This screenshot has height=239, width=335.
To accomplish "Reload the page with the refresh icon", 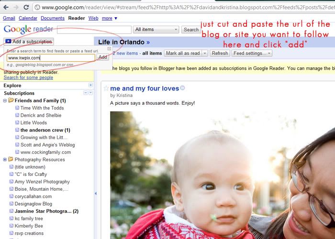I will [x=26, y=7].
